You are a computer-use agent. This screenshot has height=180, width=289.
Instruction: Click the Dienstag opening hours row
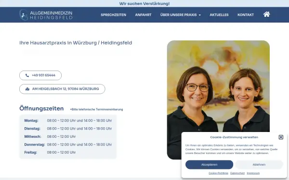[x=68, y=129]
